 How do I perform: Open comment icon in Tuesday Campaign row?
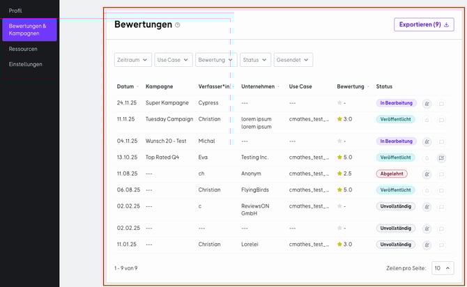[x=441, y=120]
